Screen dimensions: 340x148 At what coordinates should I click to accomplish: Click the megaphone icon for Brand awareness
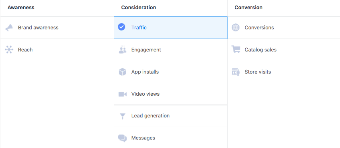pyautogui.click(x=9, y=28)
